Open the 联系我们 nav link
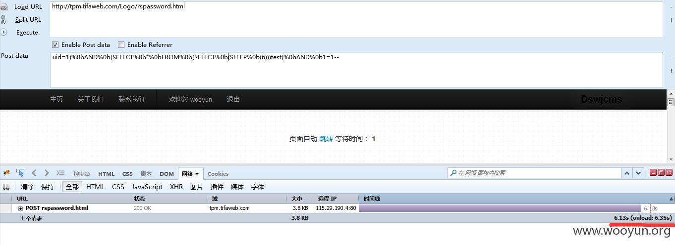Viewport: 675px width, 245px height. (131, 99)
